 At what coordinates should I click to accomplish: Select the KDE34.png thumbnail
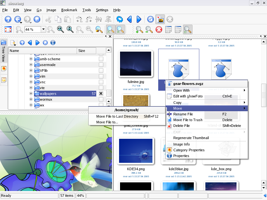(x=136, y=151)
